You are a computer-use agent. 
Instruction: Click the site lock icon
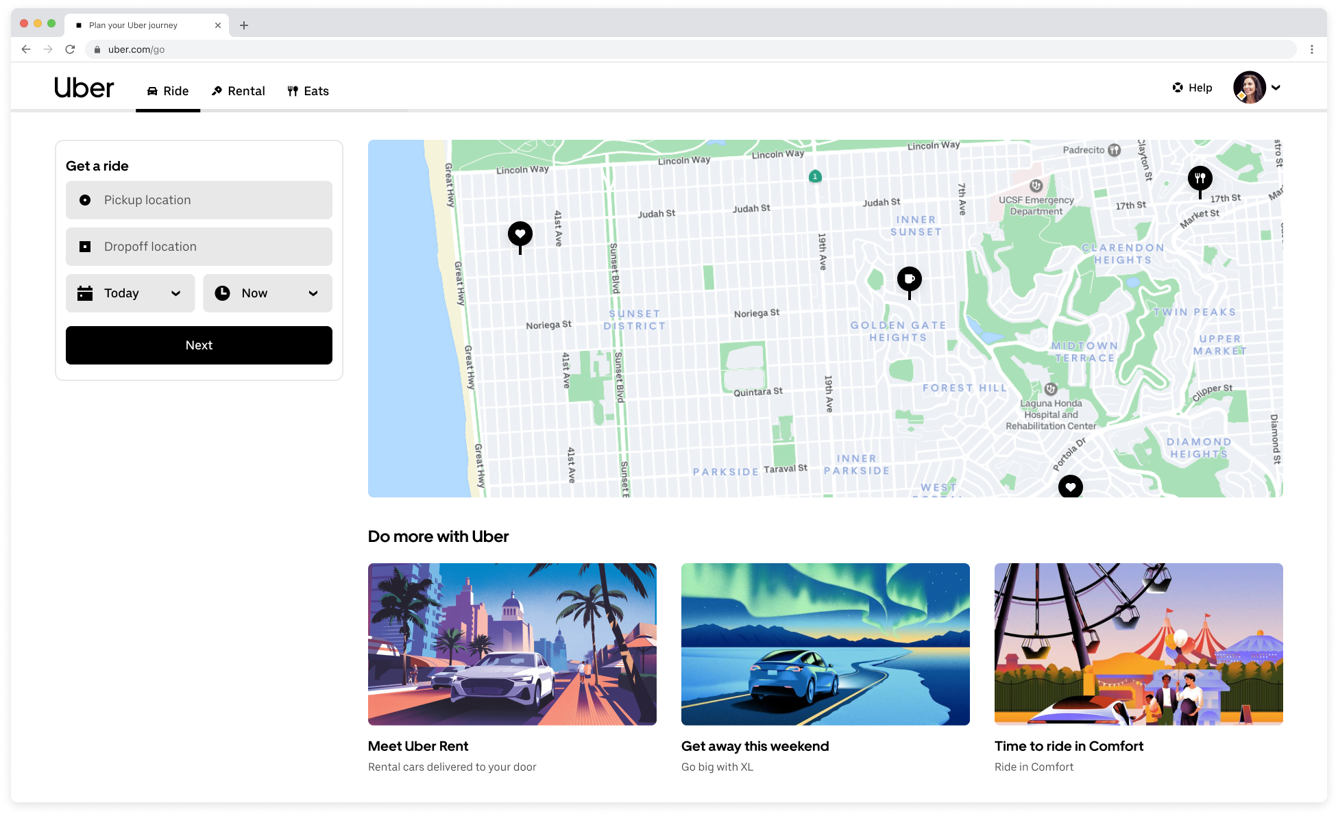tap(97, 49)
